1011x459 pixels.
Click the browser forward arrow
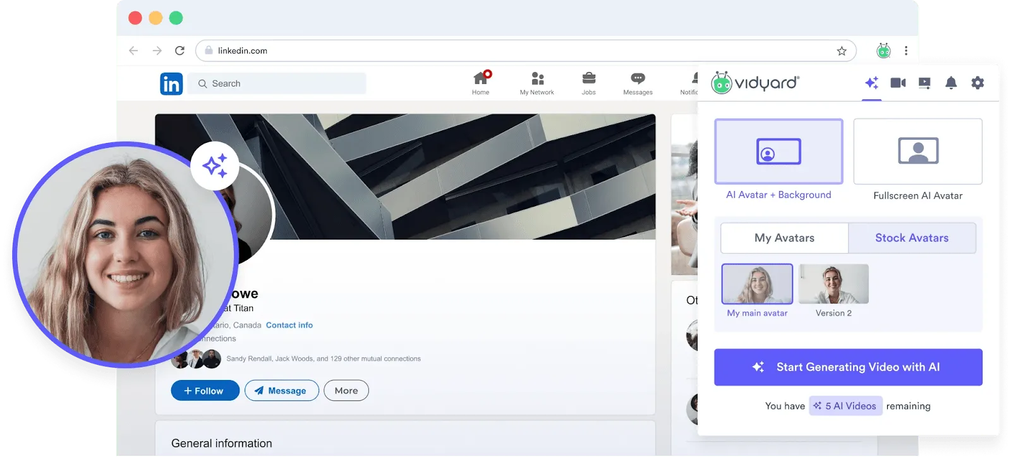click(x=157, y=51)
